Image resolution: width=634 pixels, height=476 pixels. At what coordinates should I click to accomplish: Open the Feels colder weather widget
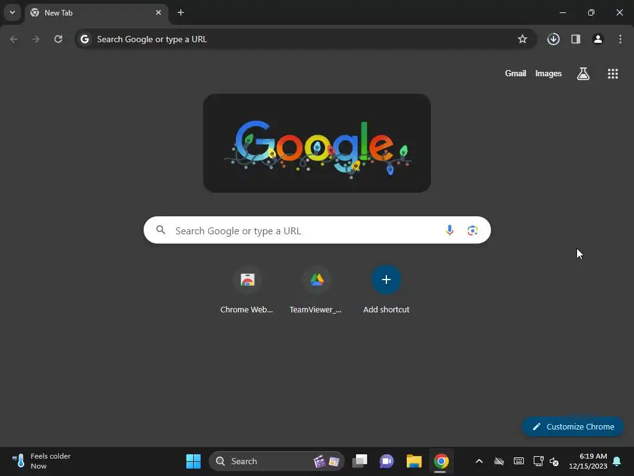click(41, 461)
